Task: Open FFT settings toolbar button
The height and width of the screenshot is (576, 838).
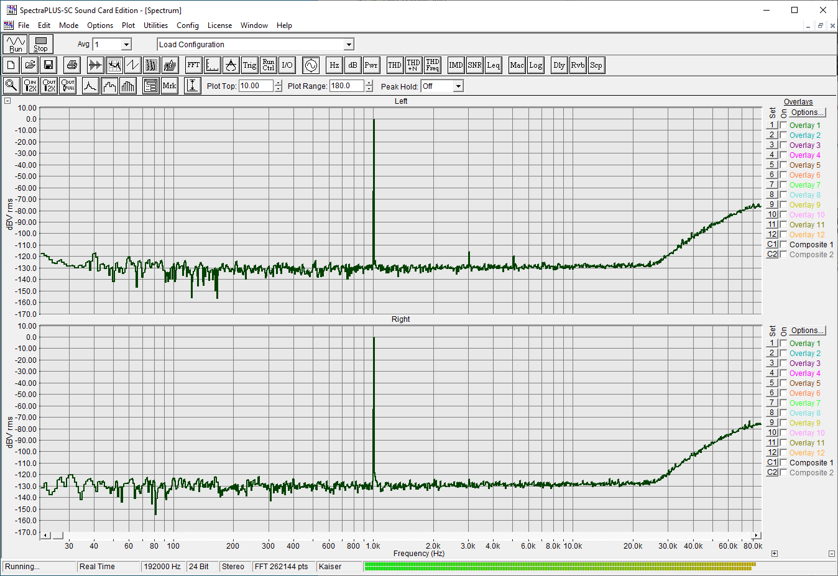Action: tap(193, 65)
